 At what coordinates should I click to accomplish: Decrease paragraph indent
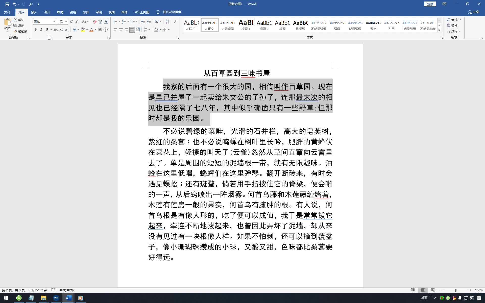pos(143,22)
